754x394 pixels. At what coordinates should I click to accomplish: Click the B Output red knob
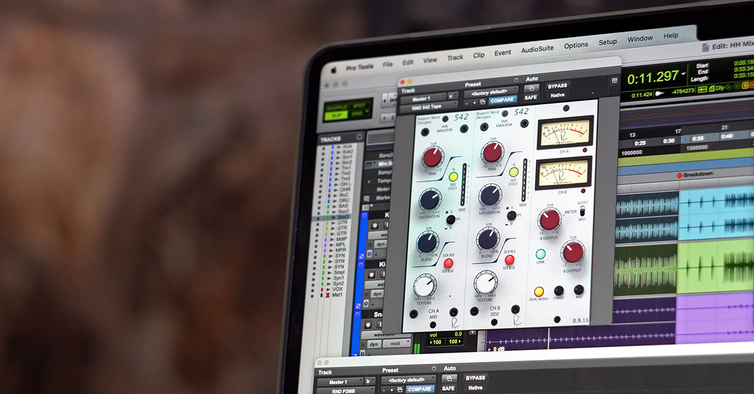[x=573, y=252]
